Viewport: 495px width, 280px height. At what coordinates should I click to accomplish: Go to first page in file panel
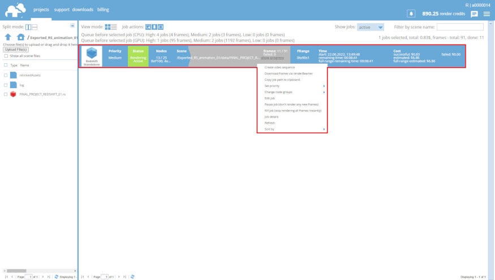click(x=6, y=277)
